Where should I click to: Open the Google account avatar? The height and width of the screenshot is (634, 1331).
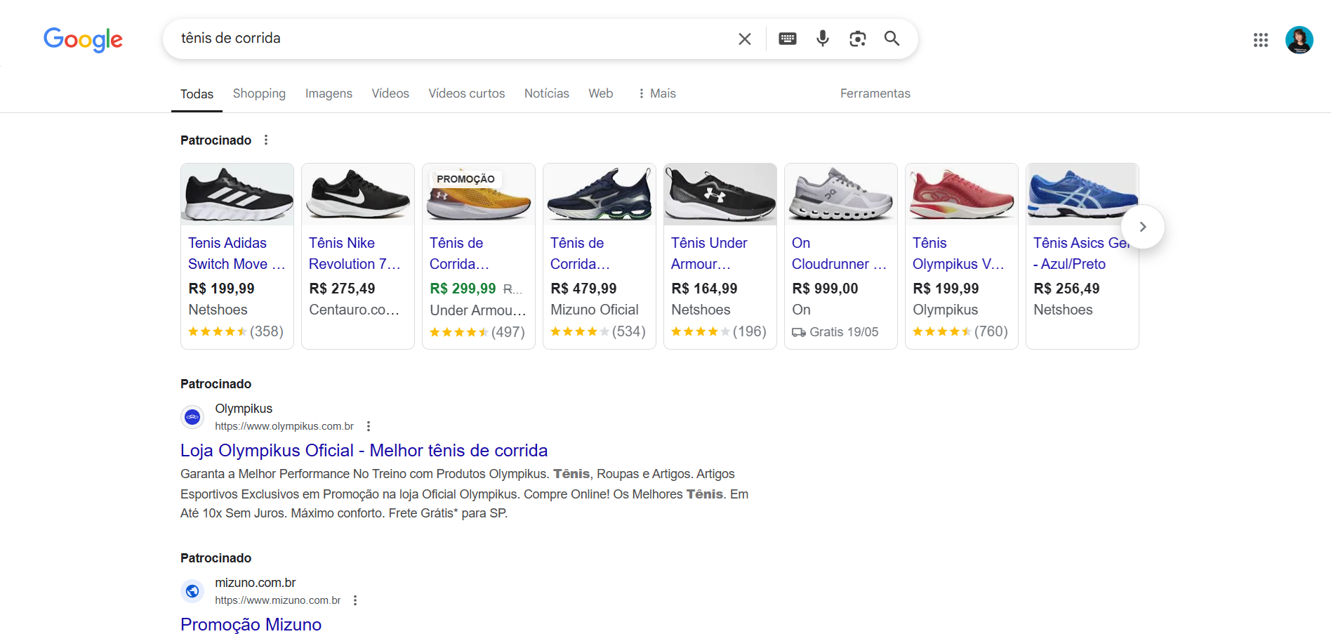1299,40
